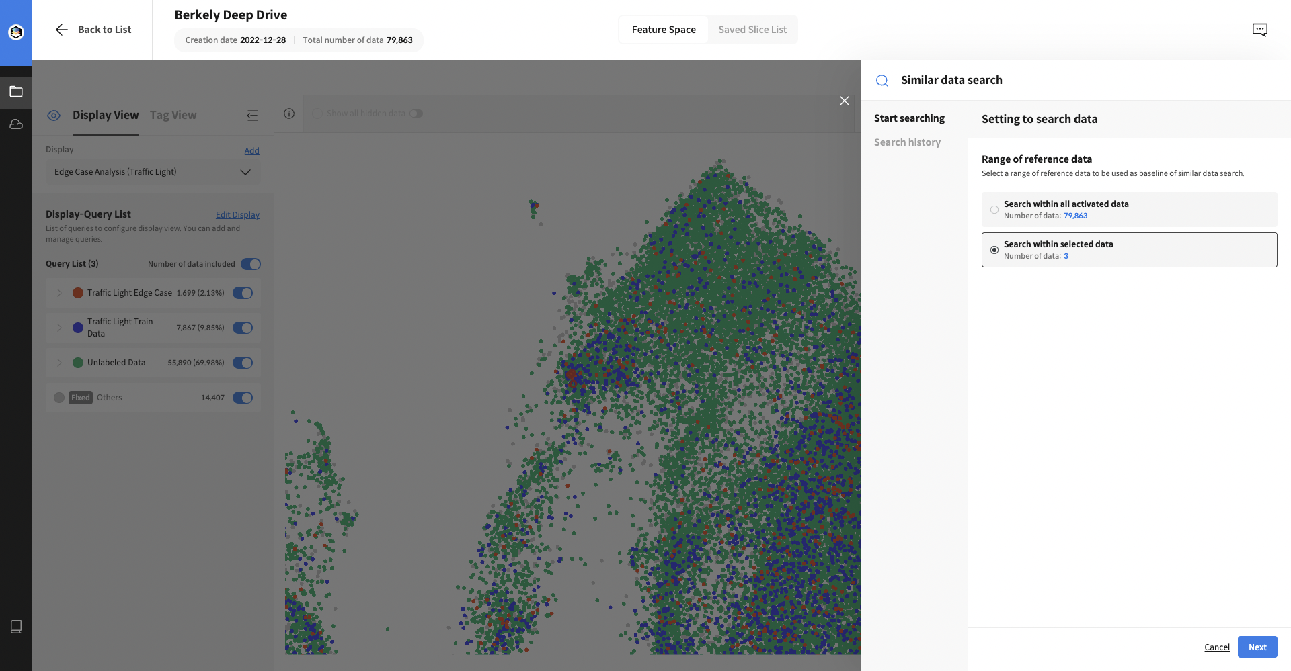The image size is (1291, 671).
Task: Click the app logo icon
Action: [x=16, y=32]
